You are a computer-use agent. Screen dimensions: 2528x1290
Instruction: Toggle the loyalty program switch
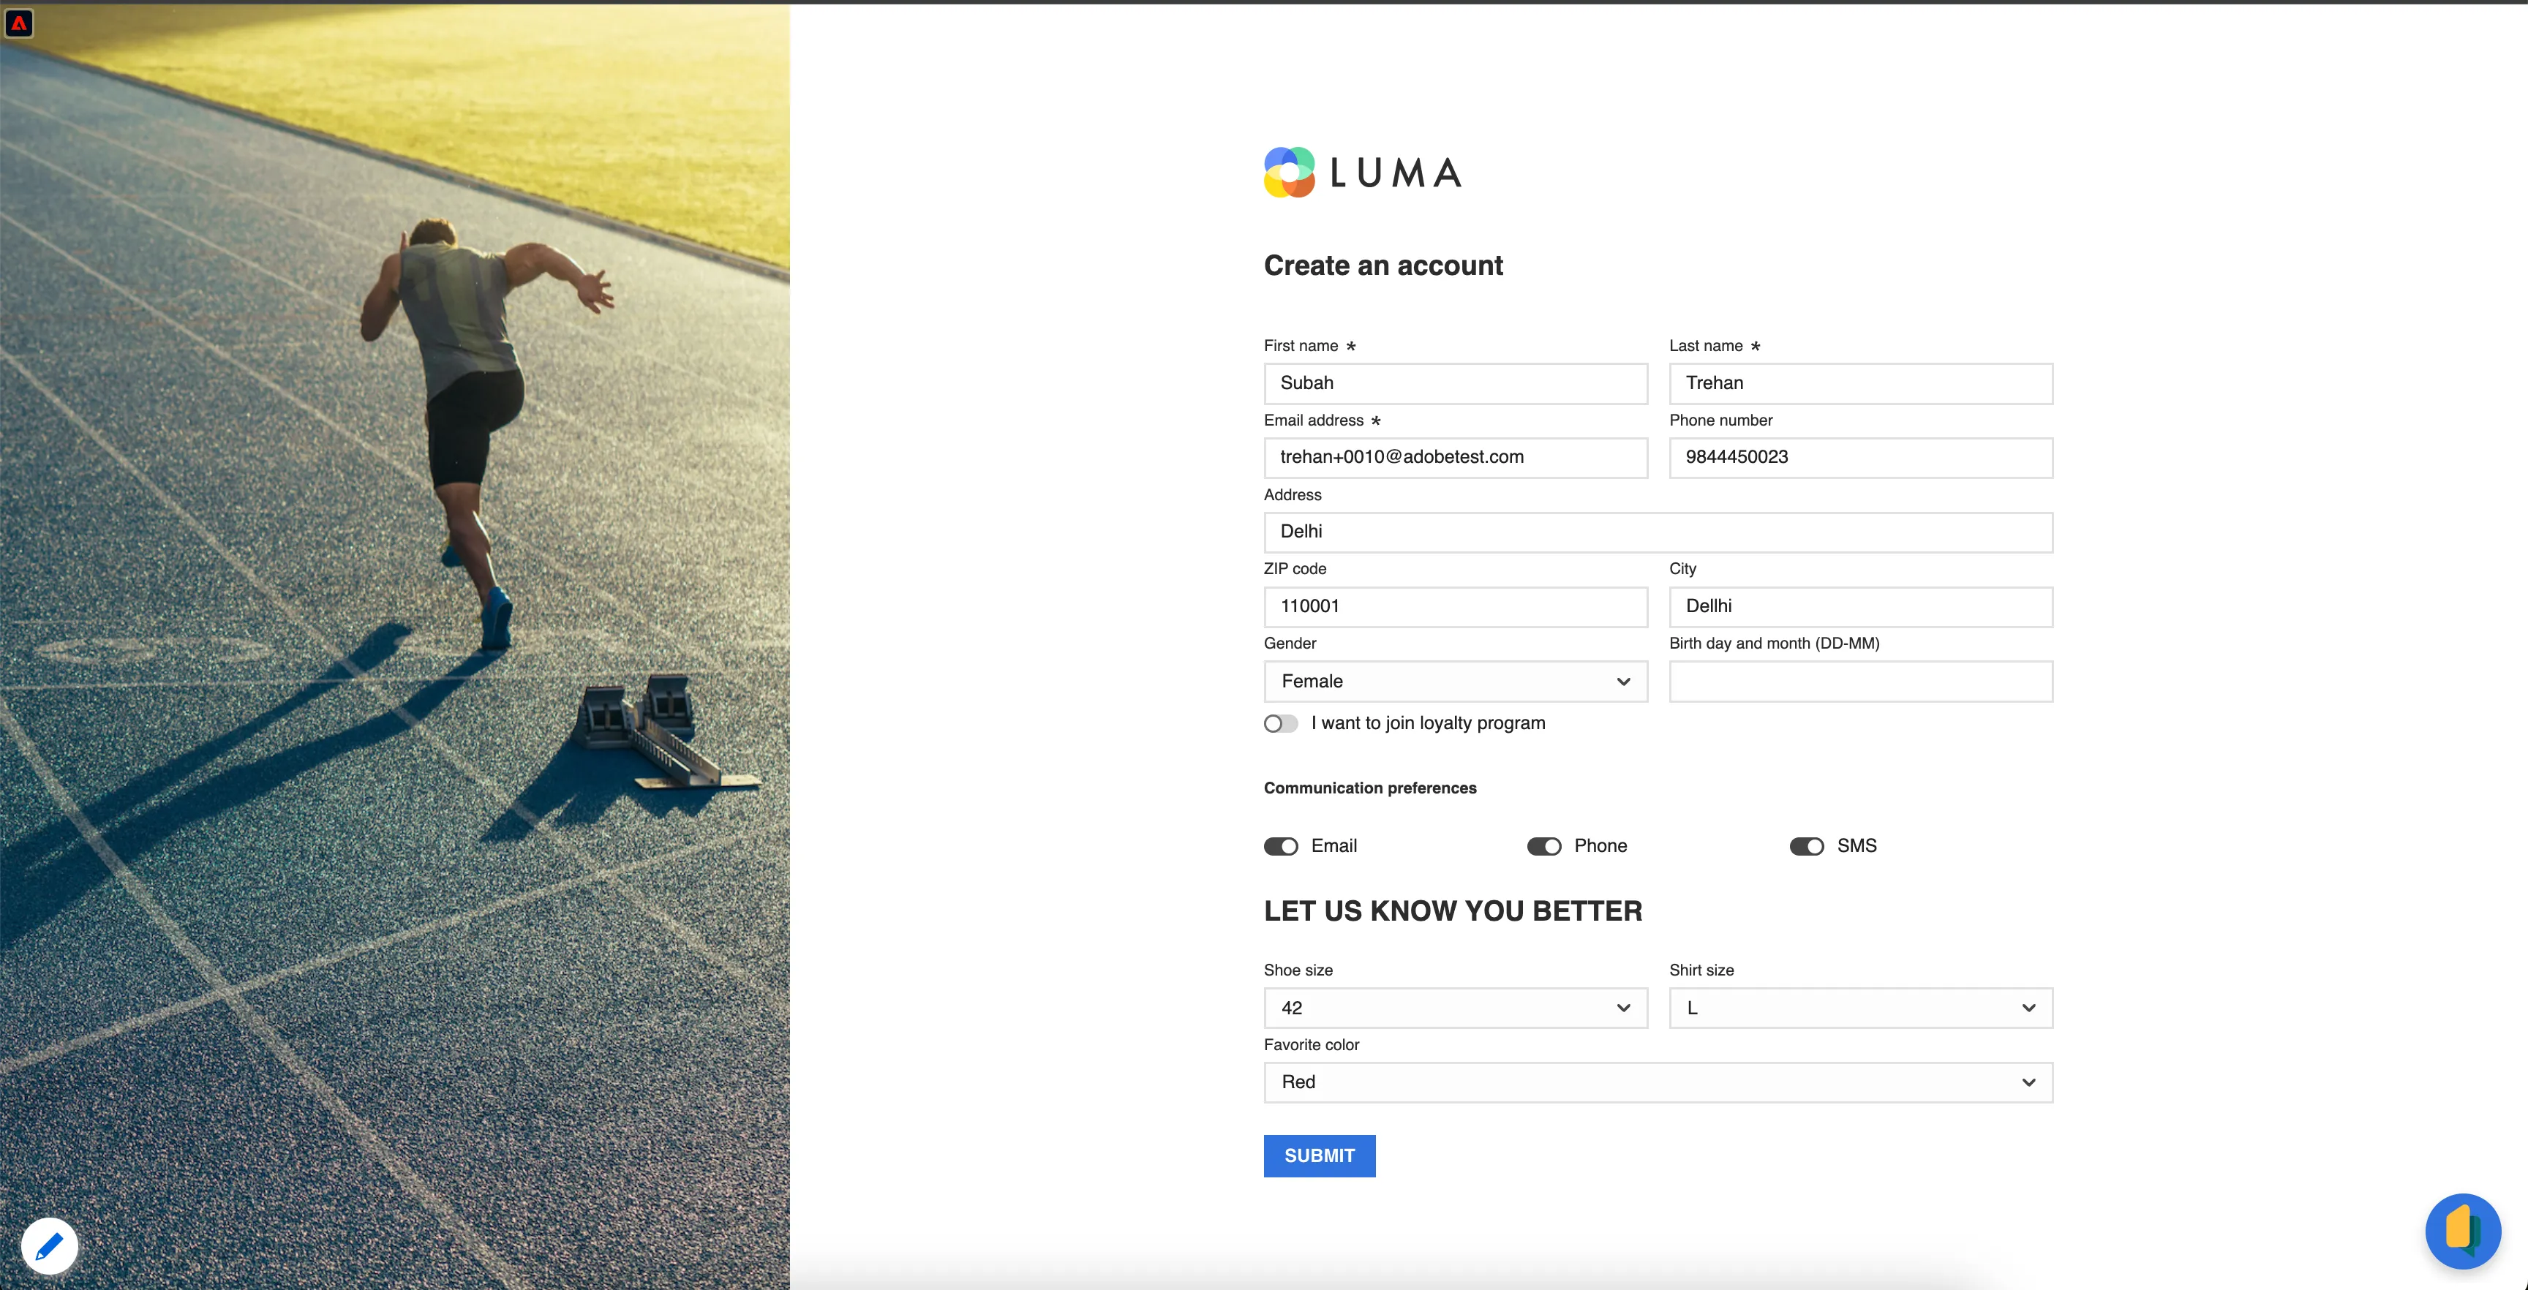(1281, 723)
